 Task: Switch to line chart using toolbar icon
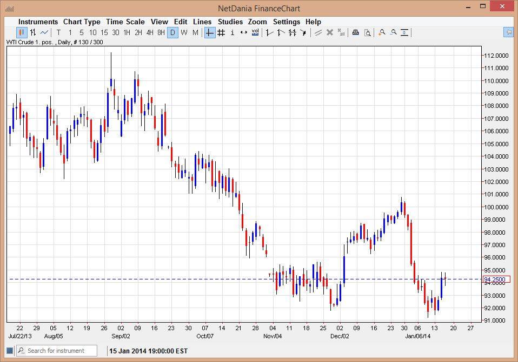click(x=43, y=33)
